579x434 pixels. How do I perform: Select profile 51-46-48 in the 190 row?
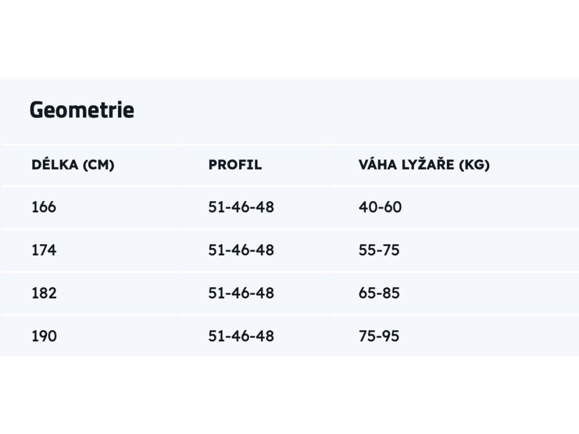point(241,336)
